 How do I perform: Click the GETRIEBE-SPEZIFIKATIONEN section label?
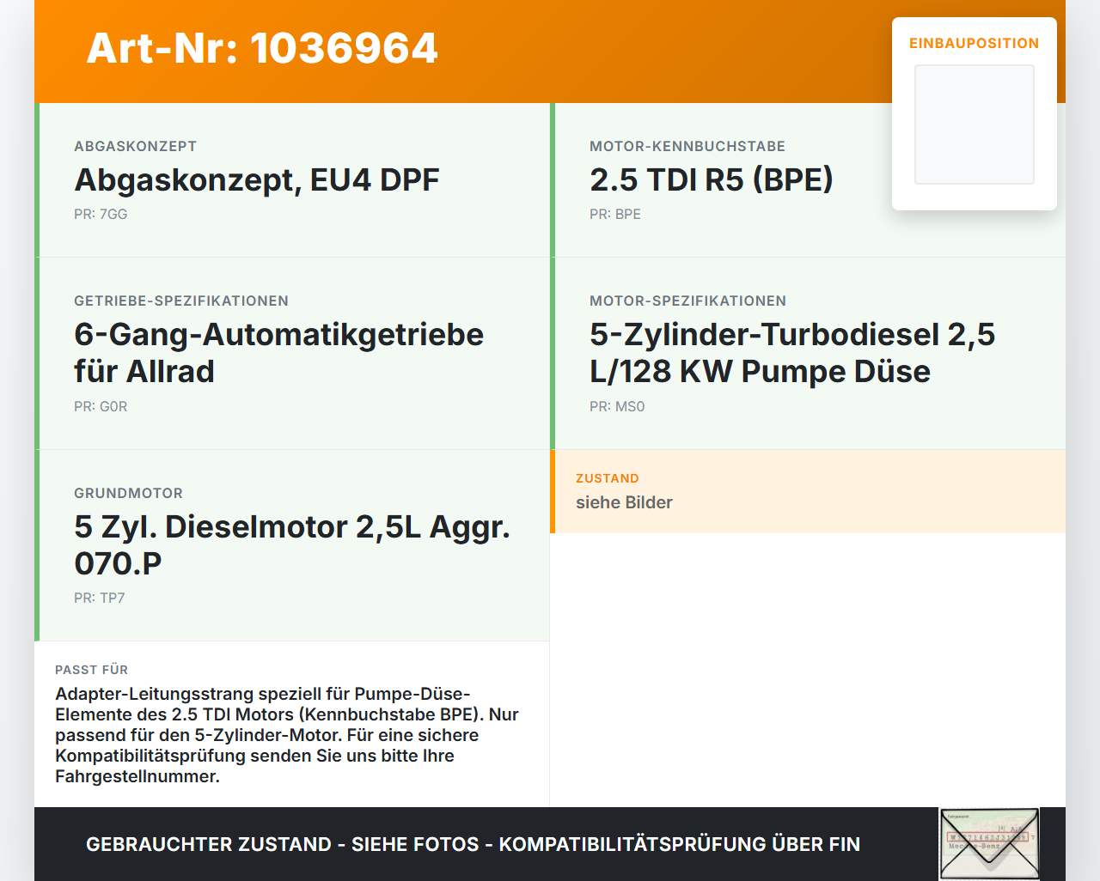181,301
